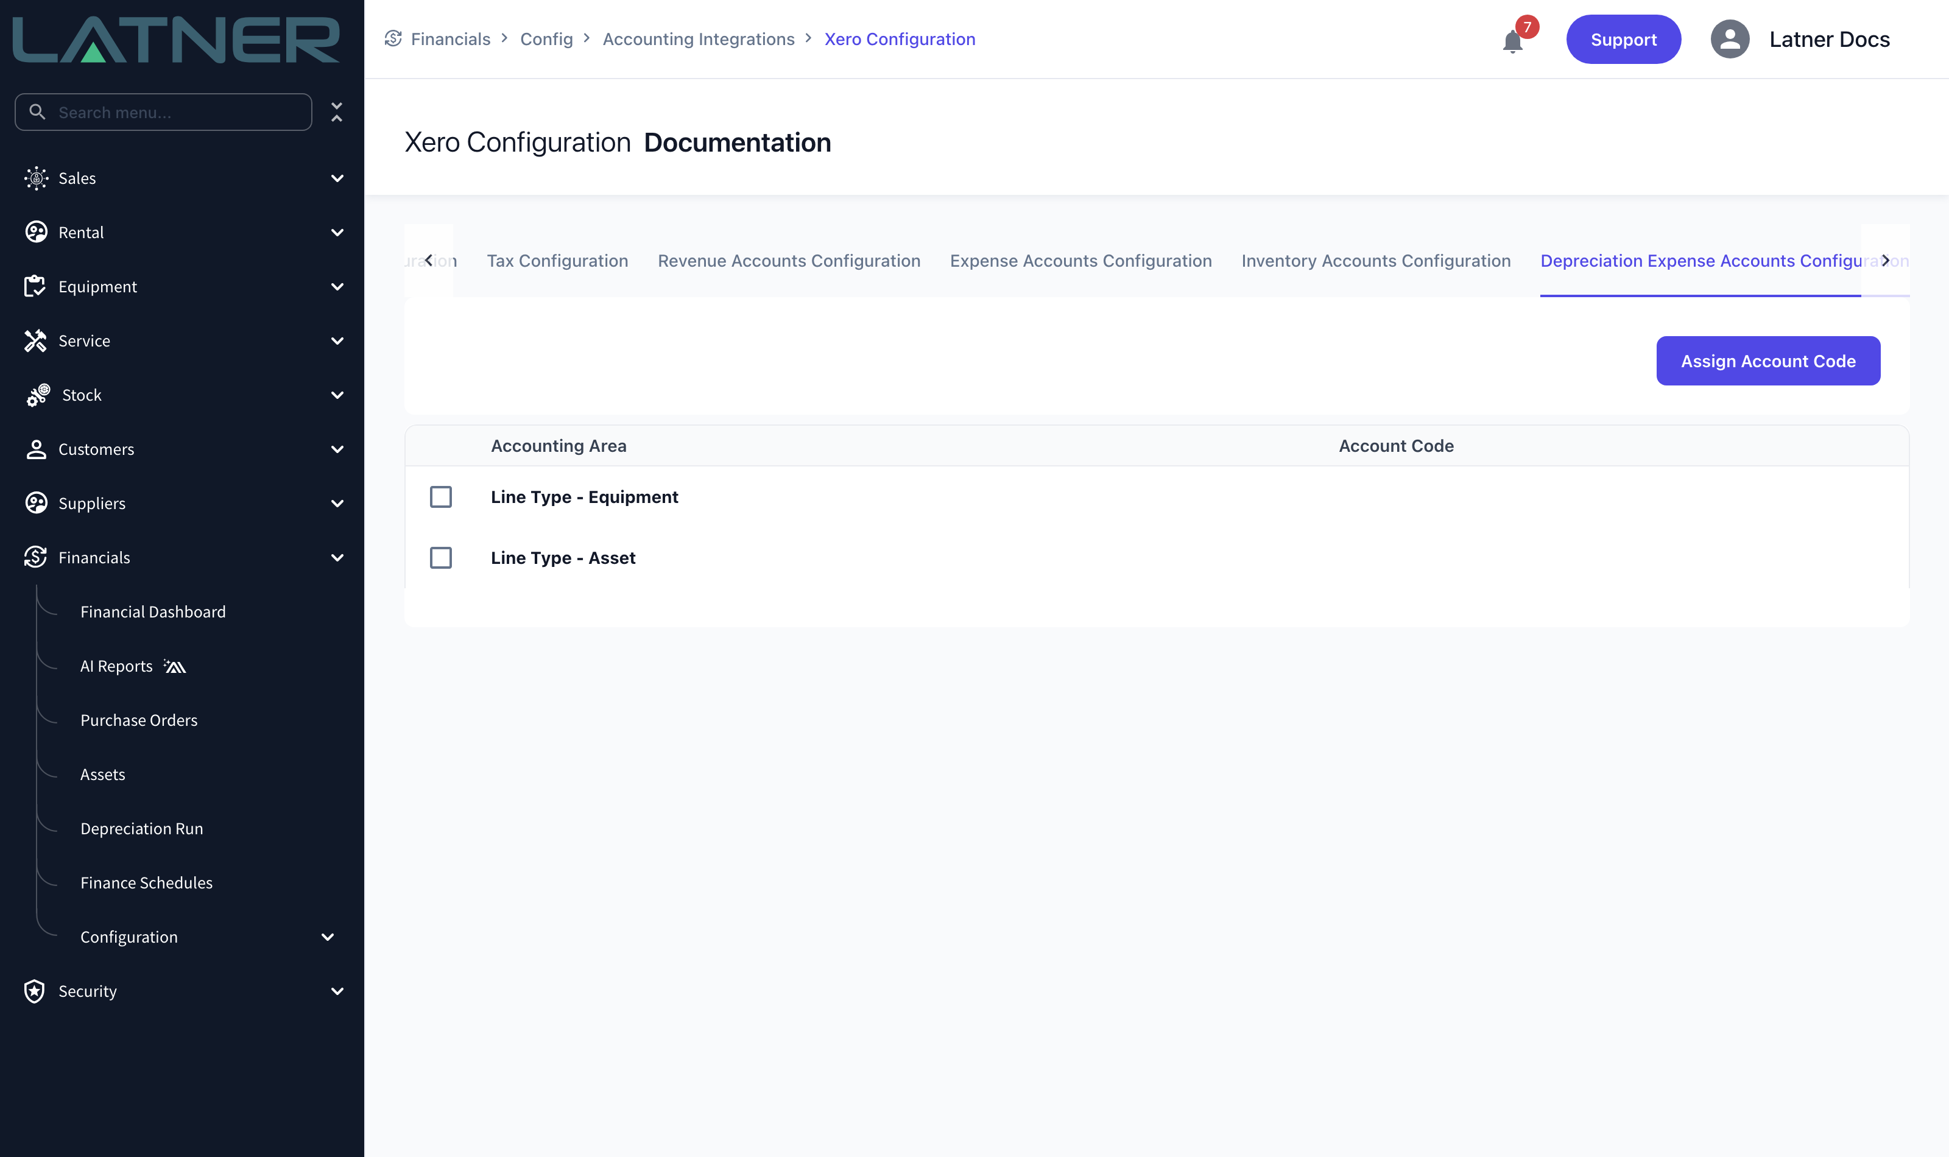Expand the Rental menu chevron
The width and height of the screenshot is (1949, 1157).
(337, 233)
